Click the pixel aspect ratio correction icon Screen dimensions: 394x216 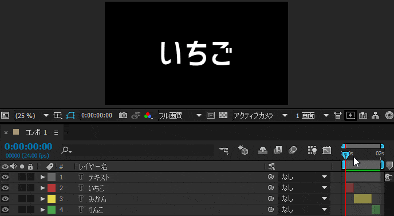click(x=338, y=115)
